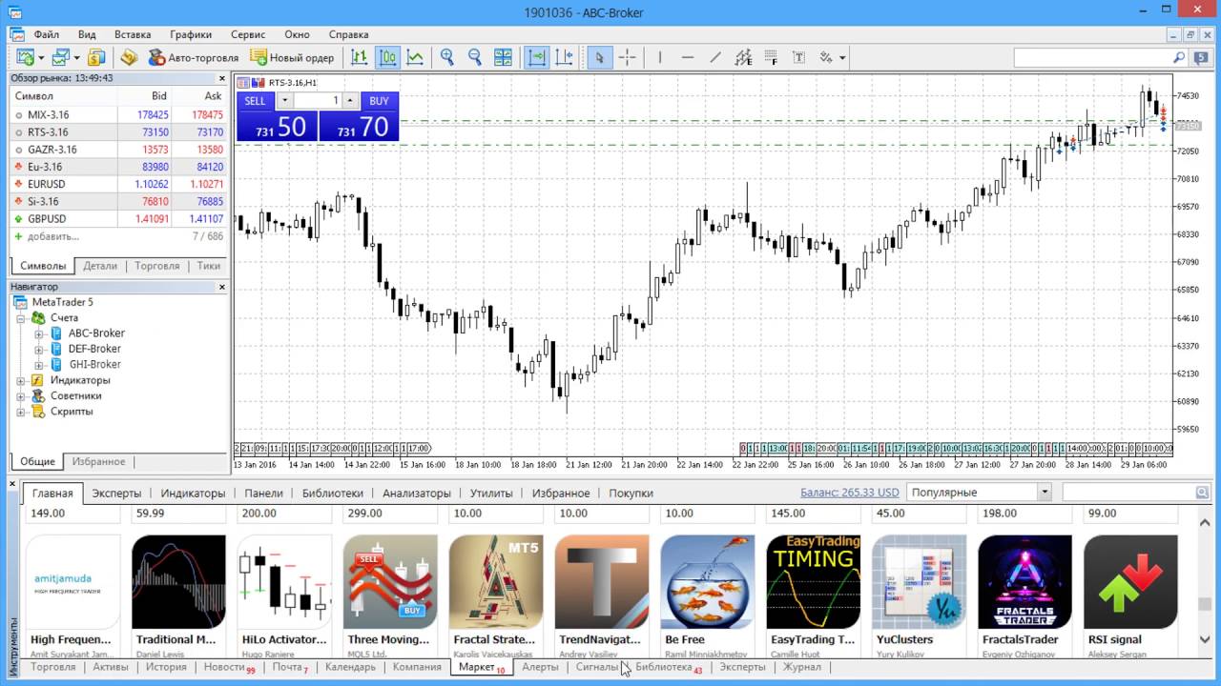The height and width of the screenshot is (686, 1221).
Task: Select the crosshair tool
Action: [x=627, y=57]
